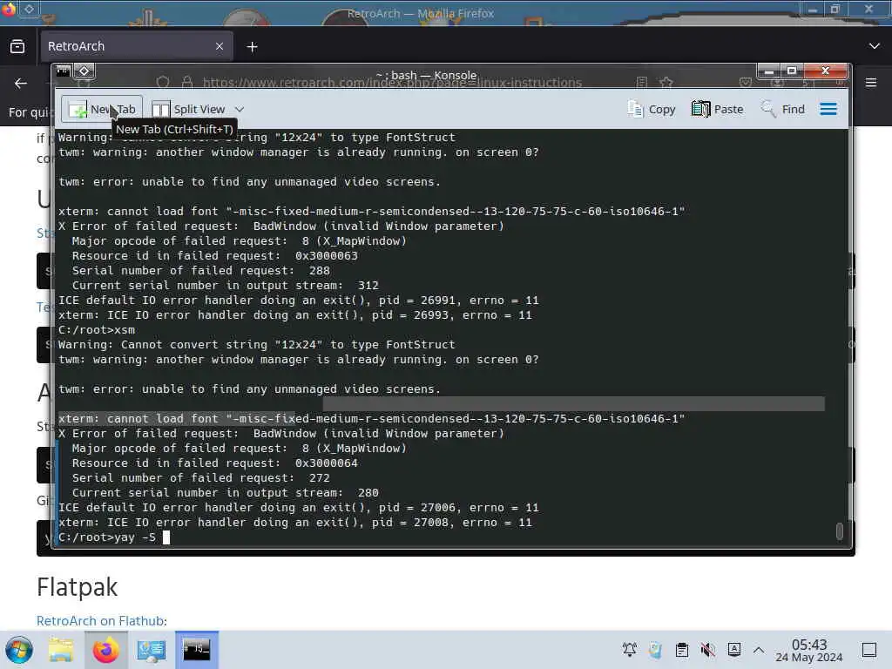Click the line containing 'pid = 27006'
Screen dimensions: 892x669
pyautogui.click(x=298, y=508)
